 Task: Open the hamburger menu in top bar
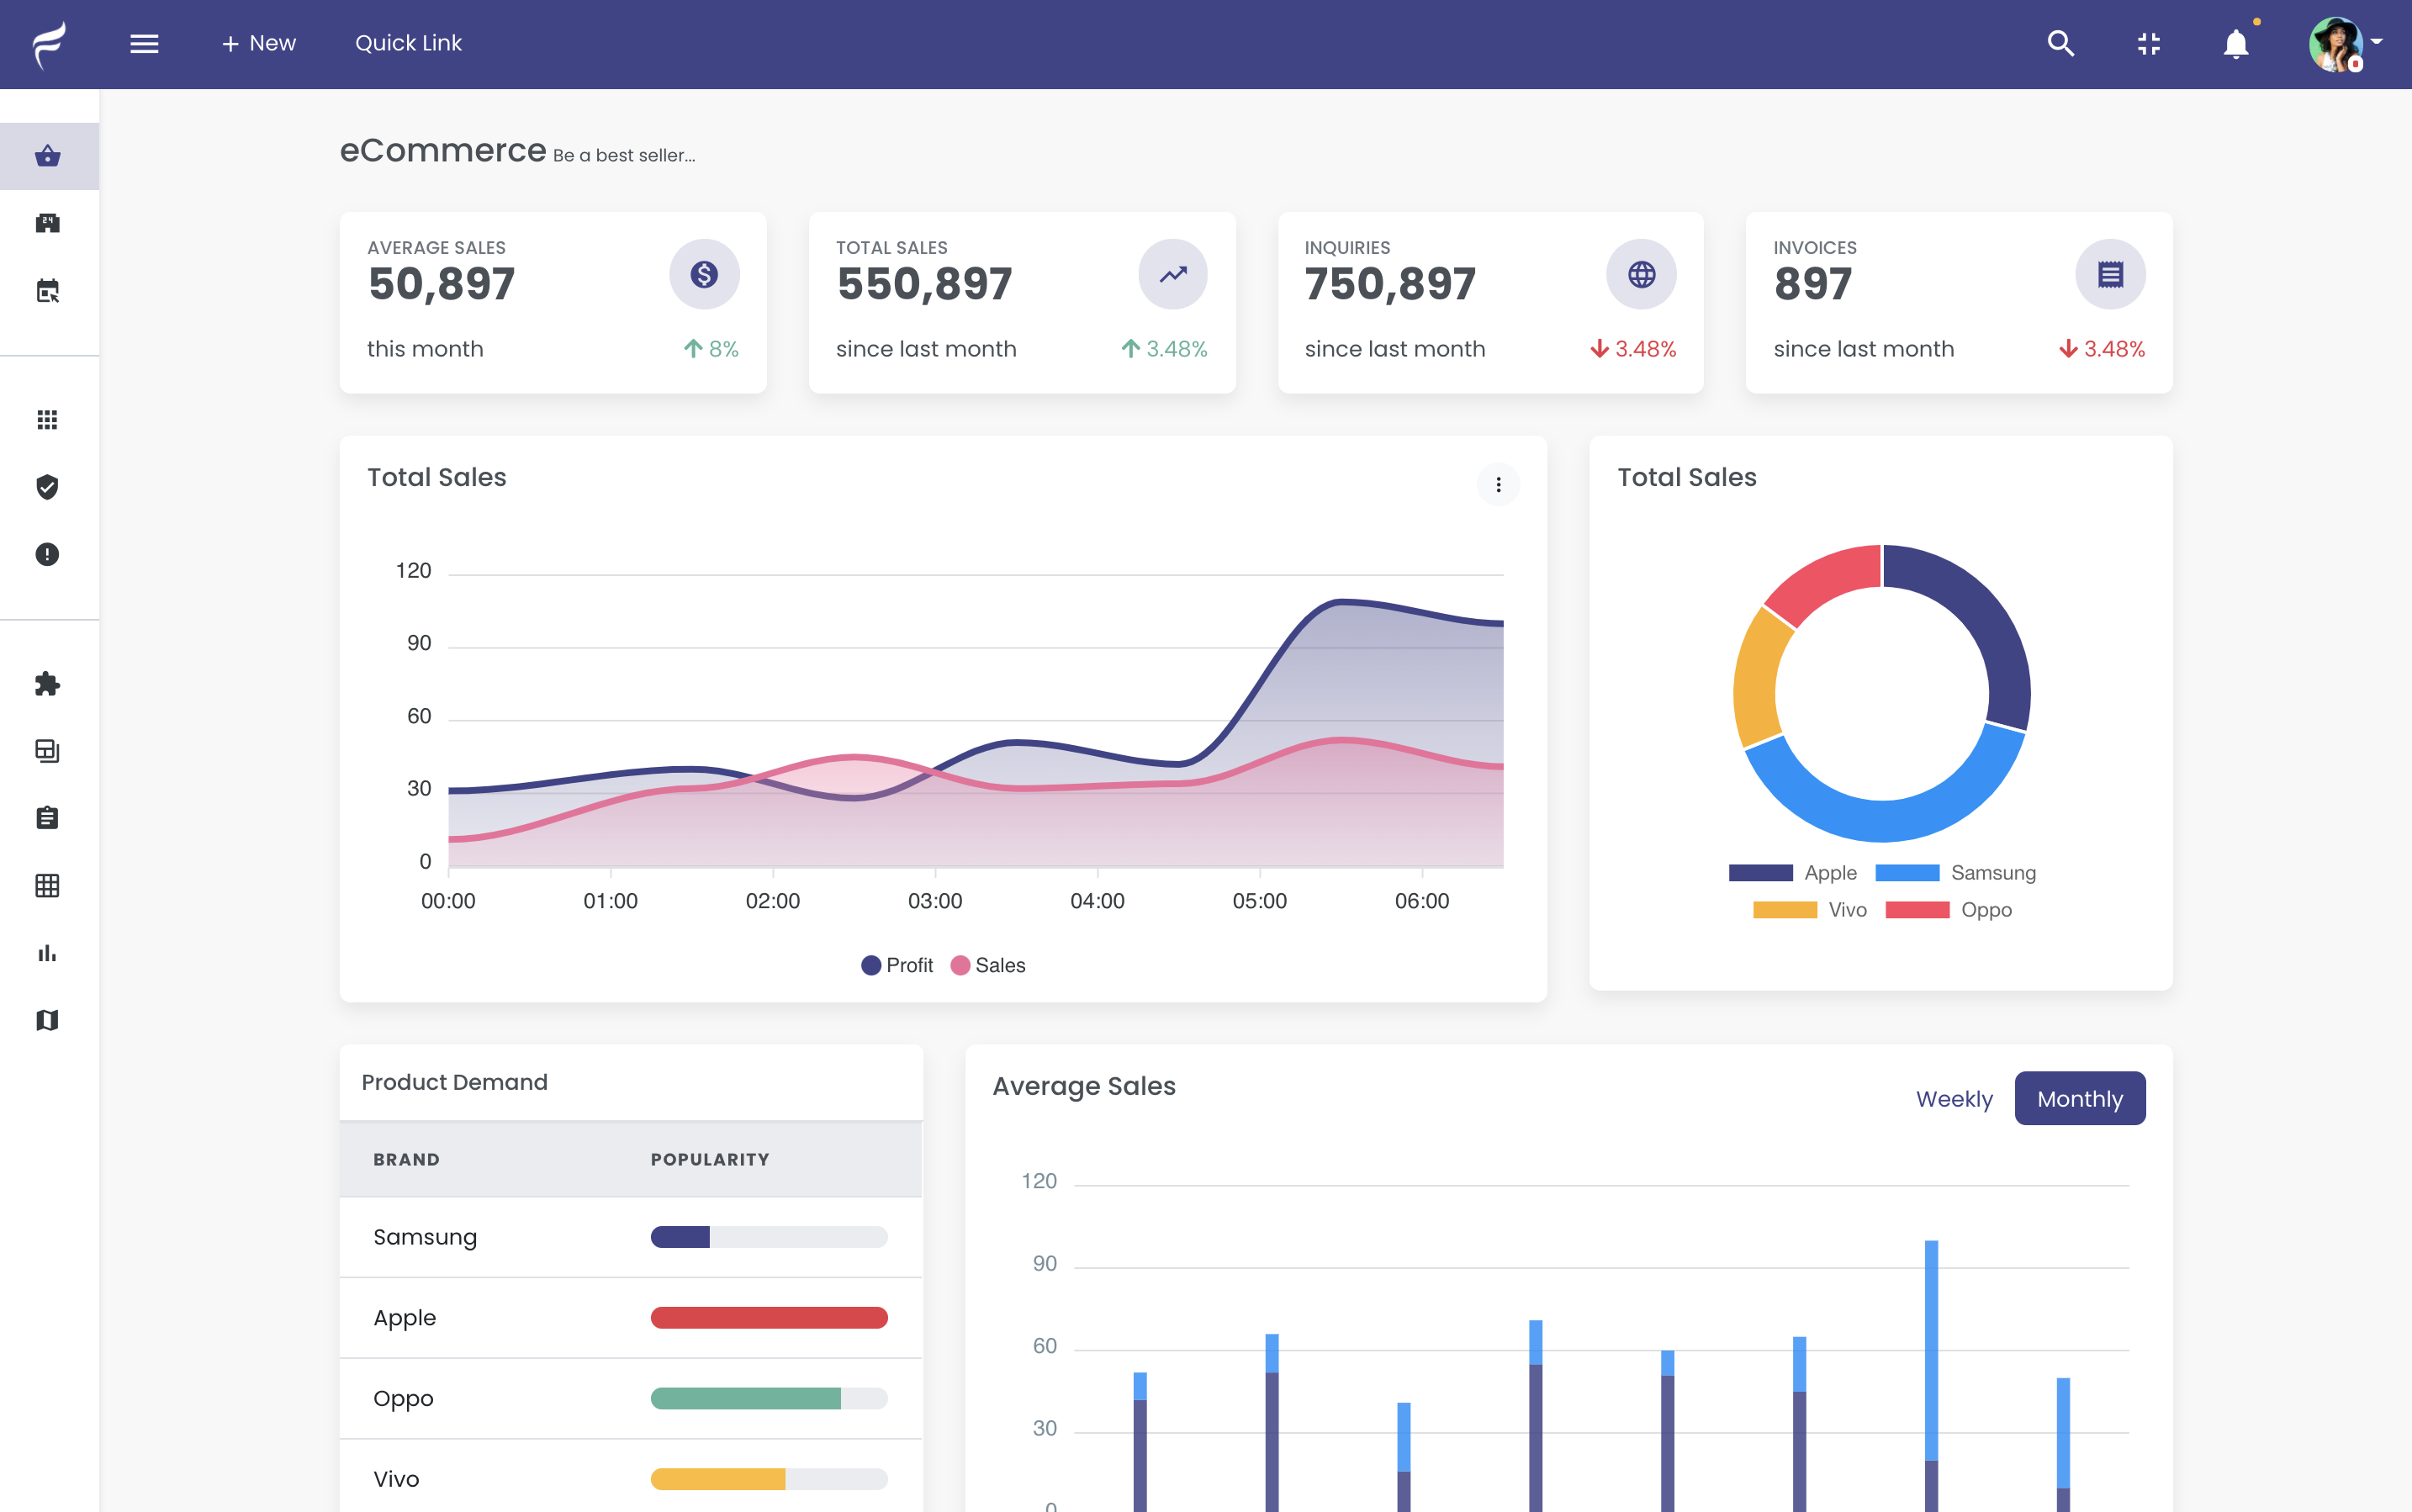[144, 43]
